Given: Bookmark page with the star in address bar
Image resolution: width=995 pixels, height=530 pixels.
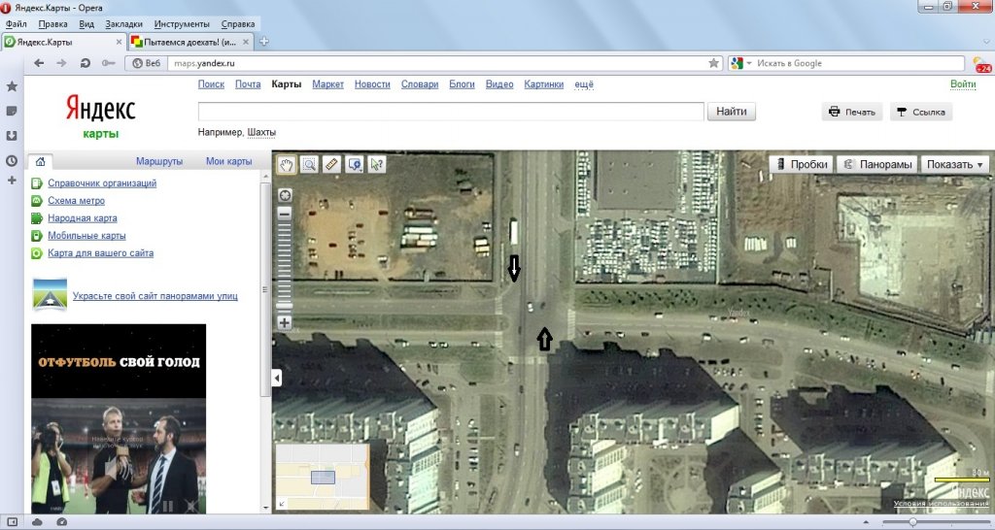Looking at the screenshot, I should 714,63.
